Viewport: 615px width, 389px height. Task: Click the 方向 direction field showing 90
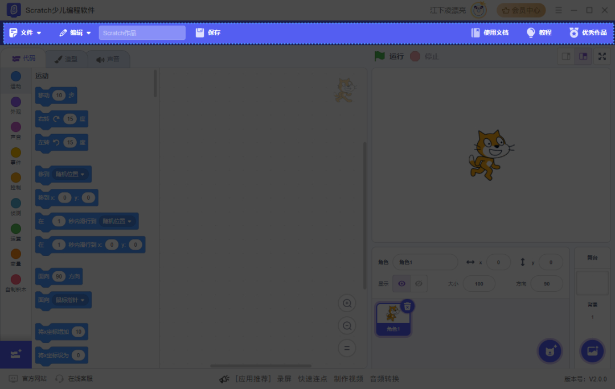pyautogui.click(x=547, y=284)
